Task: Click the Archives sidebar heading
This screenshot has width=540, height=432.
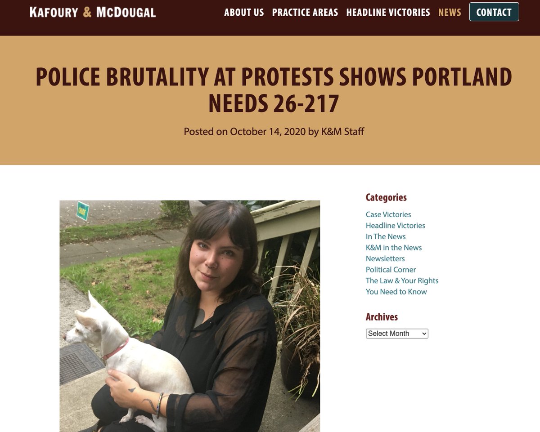Action: click(x=382, y=317)
